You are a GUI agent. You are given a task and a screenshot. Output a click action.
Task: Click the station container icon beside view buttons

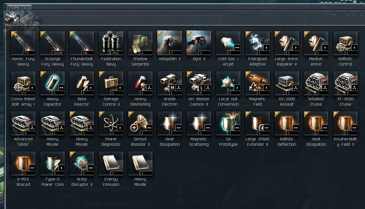(12, 17)
